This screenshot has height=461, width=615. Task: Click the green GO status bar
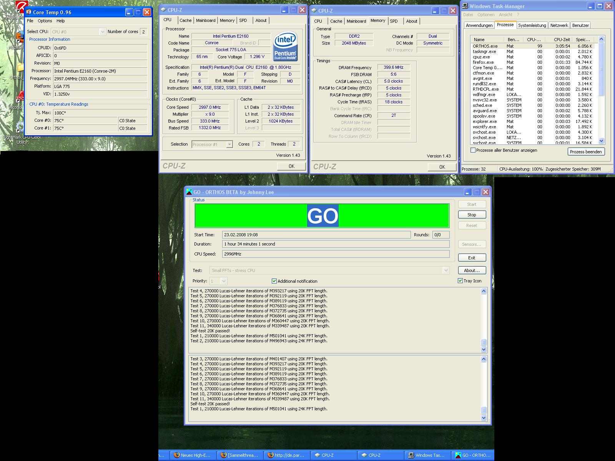click(322, 216)
